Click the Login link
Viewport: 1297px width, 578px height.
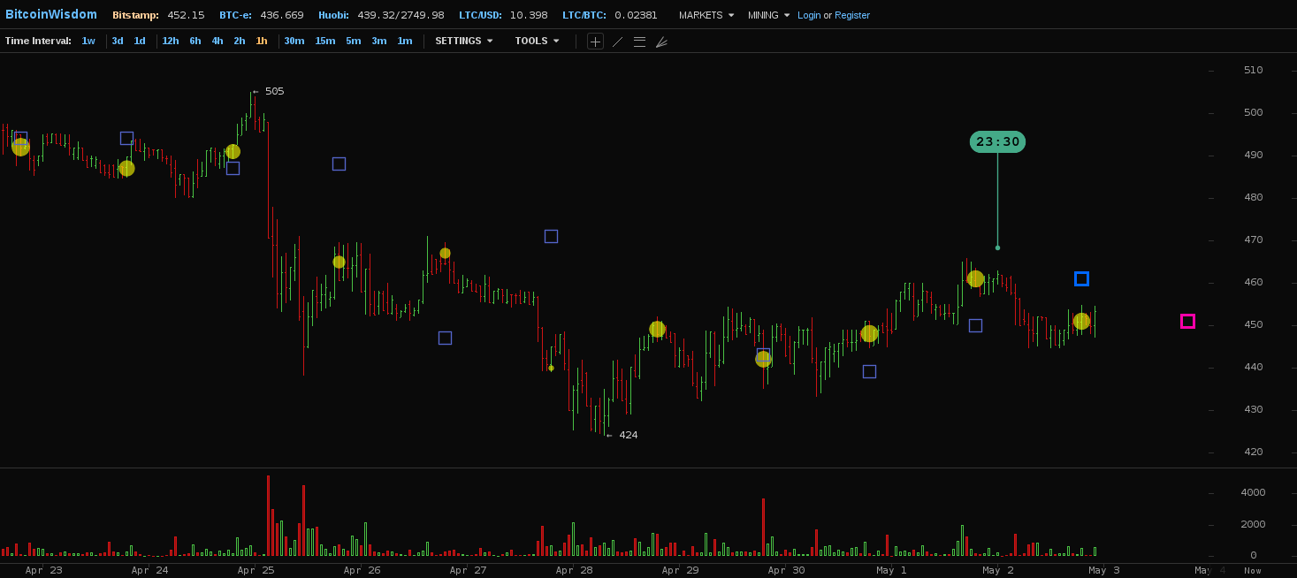tap(809, 15)
